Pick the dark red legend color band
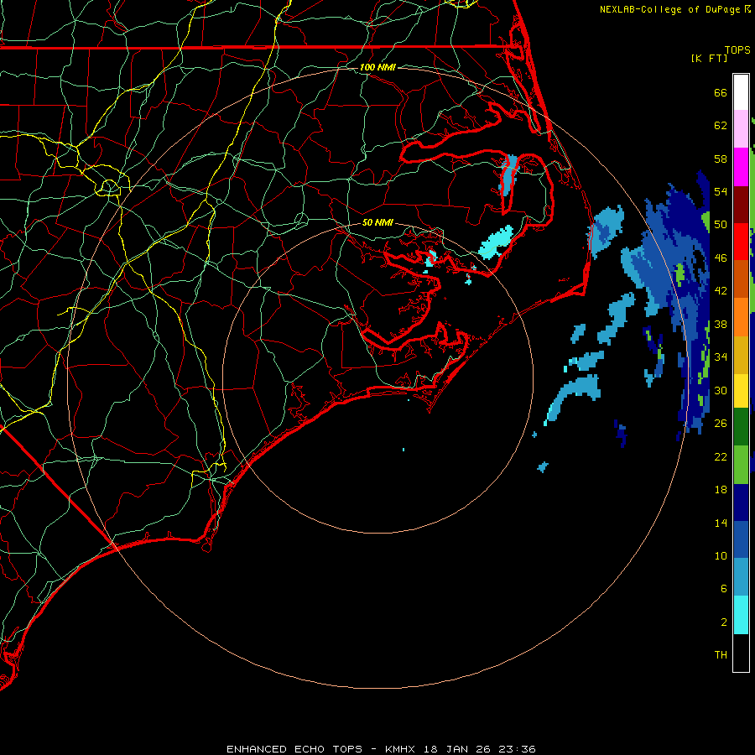This screenshot has width=755, height=755. pyautogui.click(x=741, y=205)
